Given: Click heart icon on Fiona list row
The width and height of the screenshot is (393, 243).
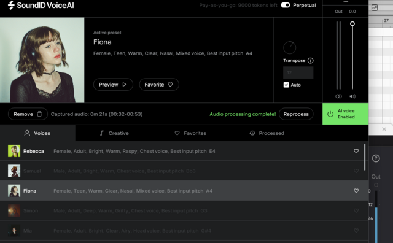Looking at the screenshot, I should [x=356, y=191].
